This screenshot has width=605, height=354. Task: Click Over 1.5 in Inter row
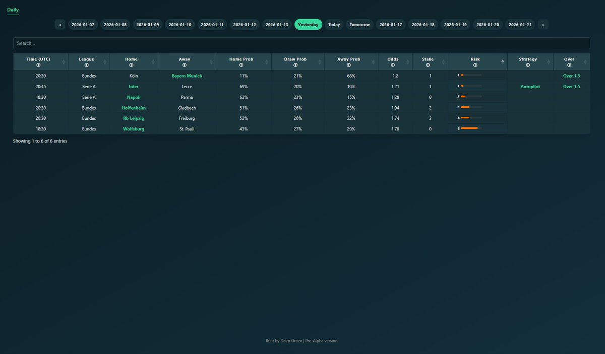tap(572, 87)
